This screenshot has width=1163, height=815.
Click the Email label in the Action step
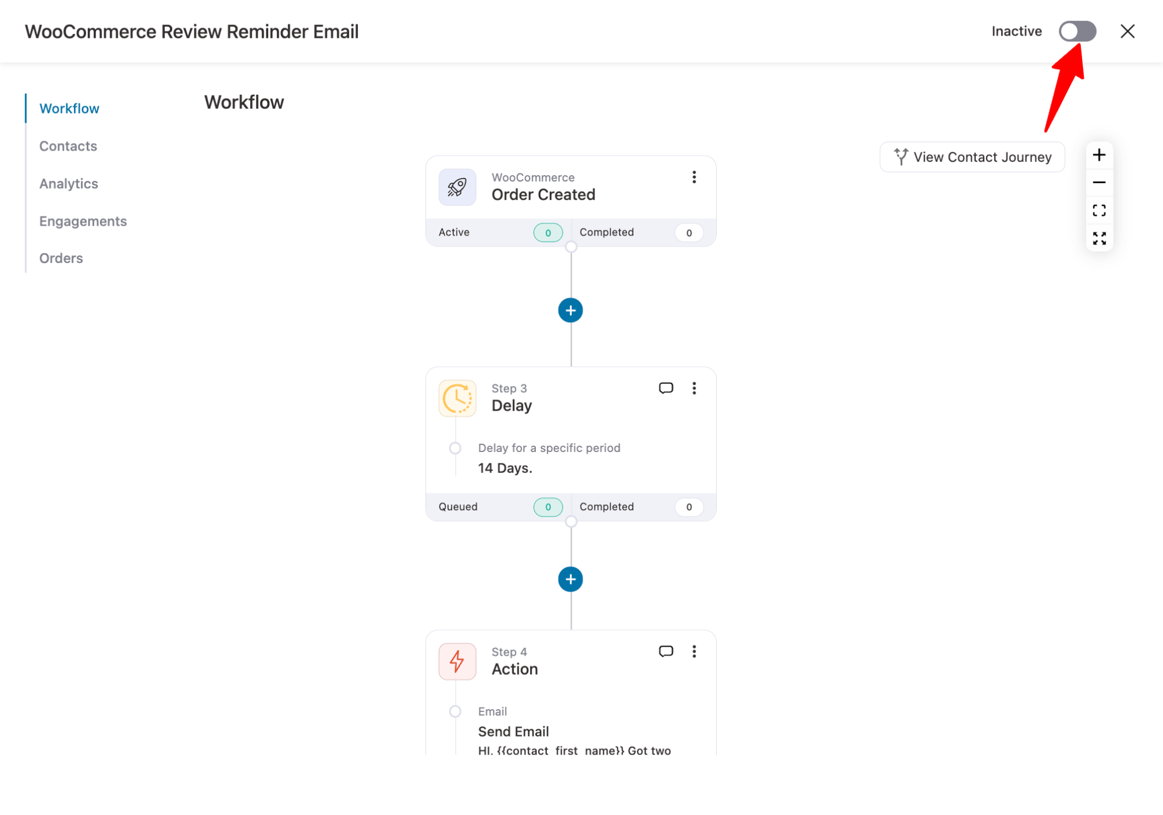pyautogui.click(x=492, y=712)
